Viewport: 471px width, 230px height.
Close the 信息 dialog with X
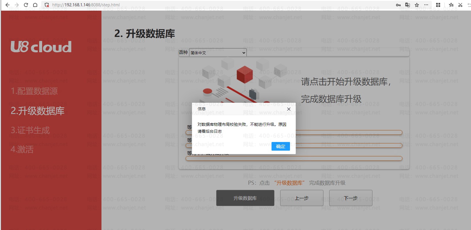tap(289, 109)
